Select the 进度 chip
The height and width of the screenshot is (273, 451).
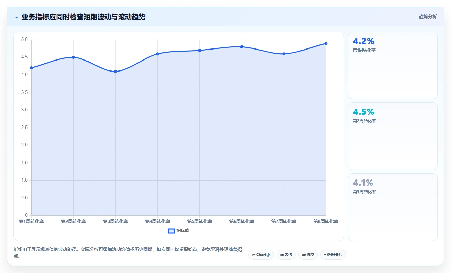pos(308,255)
